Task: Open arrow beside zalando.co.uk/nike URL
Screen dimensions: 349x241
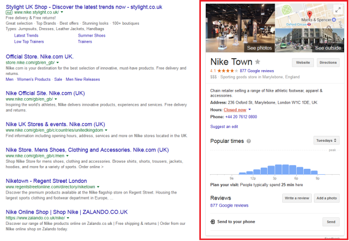Action: click(x=68, y=218)
